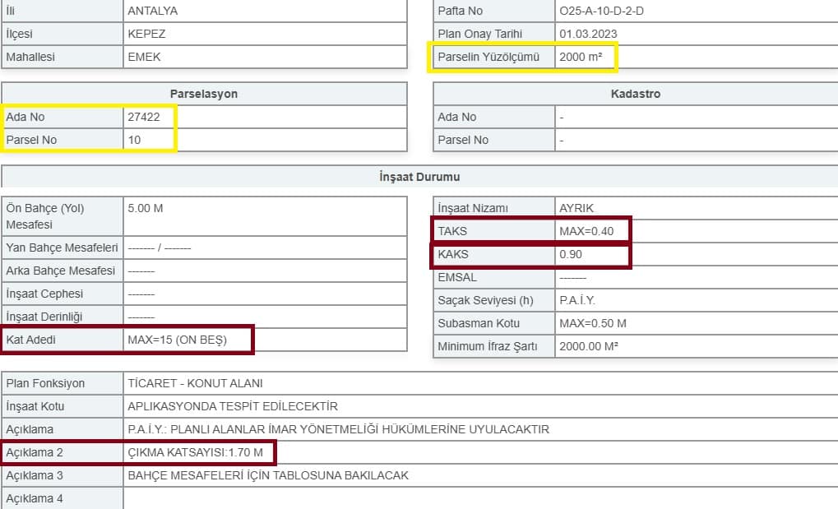This screenshot has height=509, width=838.
Task: Select Açıklama 3 BAHÇE MESAFELERİ text
Action: 268,475
